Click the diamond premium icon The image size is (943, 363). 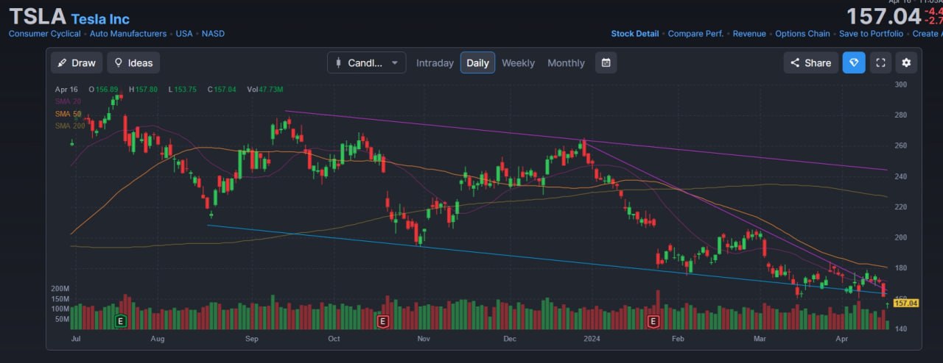(854, 62)
